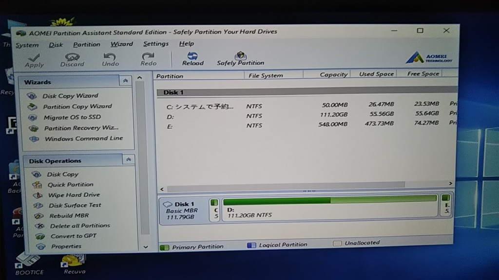
Task: Open the Partition menu
Action: (x=87, y=44)
